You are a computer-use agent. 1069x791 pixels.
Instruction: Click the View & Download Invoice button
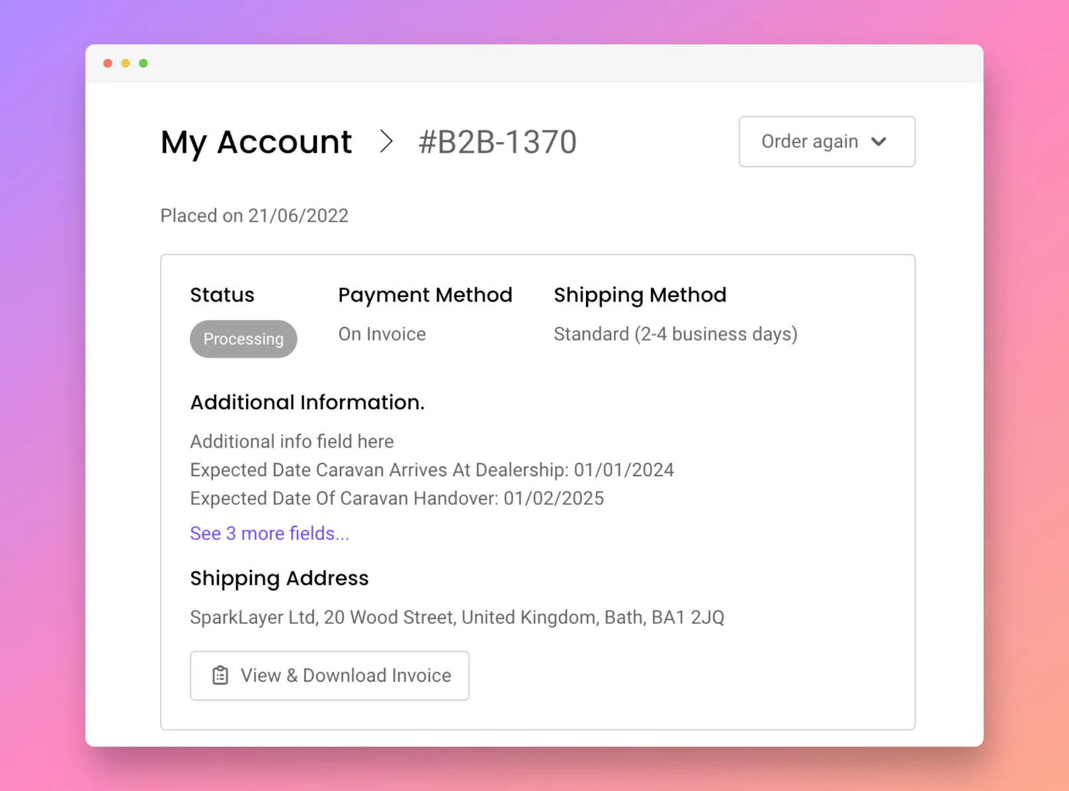[329, 675]
